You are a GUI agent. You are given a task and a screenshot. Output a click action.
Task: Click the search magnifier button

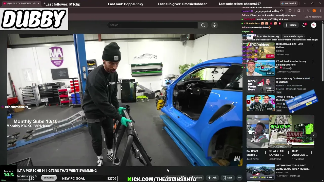pos(203,25)
